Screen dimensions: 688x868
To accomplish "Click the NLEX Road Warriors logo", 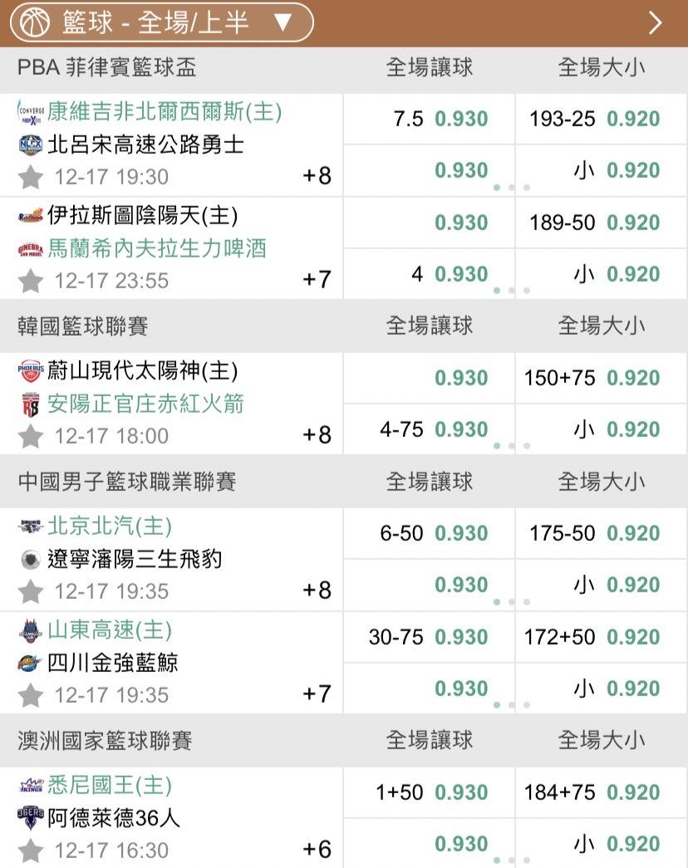I will (x=31, y=145).
